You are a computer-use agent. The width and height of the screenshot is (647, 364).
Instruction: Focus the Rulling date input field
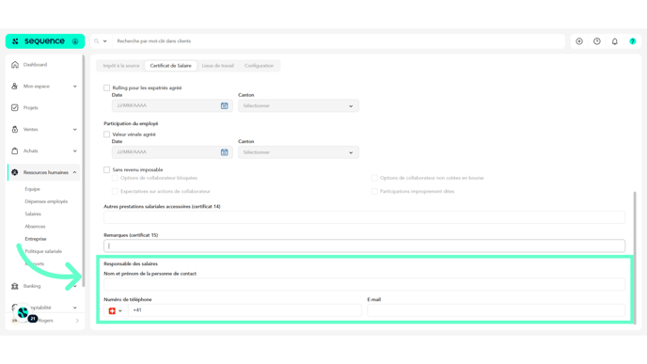tap(172, 105)
